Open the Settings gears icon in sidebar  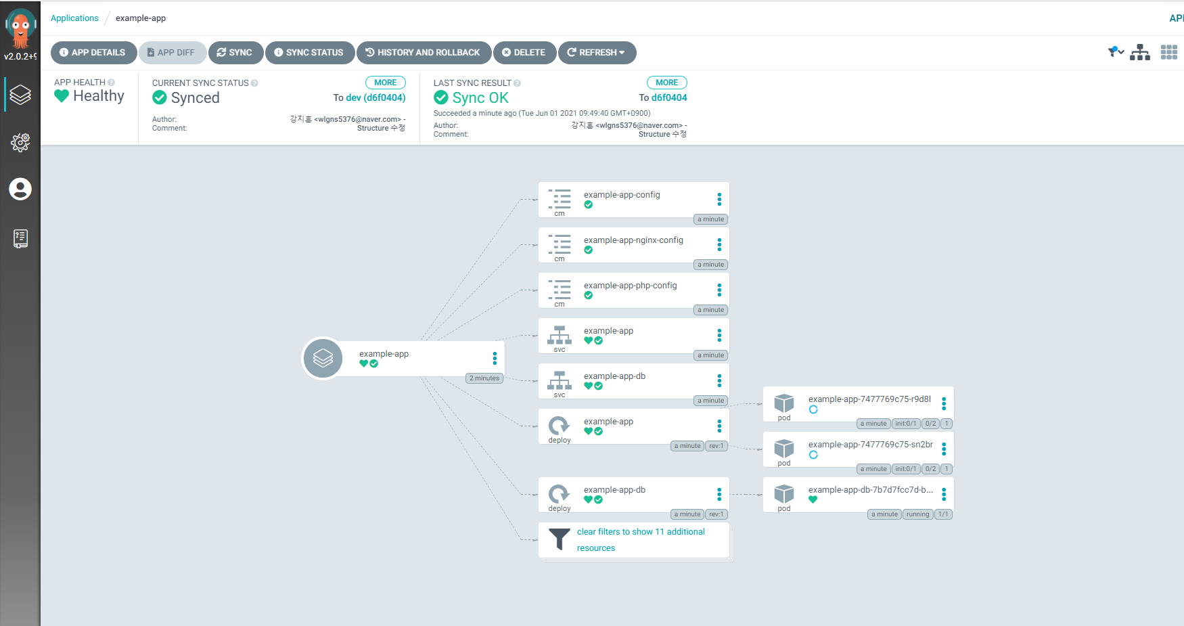pos(20,142)
